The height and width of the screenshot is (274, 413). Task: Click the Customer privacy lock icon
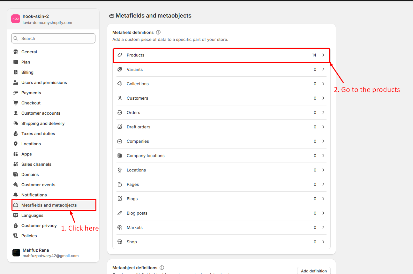coord(16,225)
